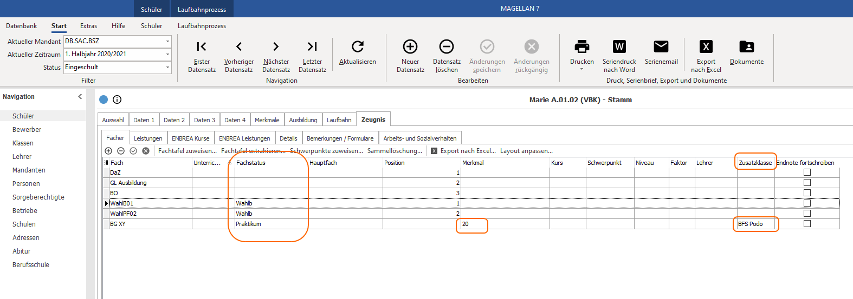Open the Bemerkungen / Formulare sub-tab
The image size is (853, 299).
[340, 138]
